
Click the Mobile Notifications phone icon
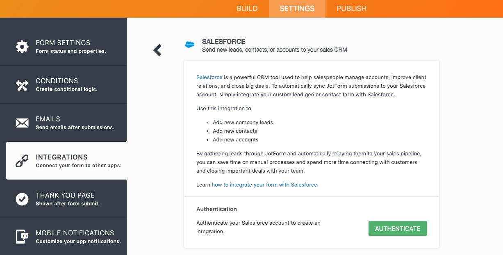pos(22,237)
